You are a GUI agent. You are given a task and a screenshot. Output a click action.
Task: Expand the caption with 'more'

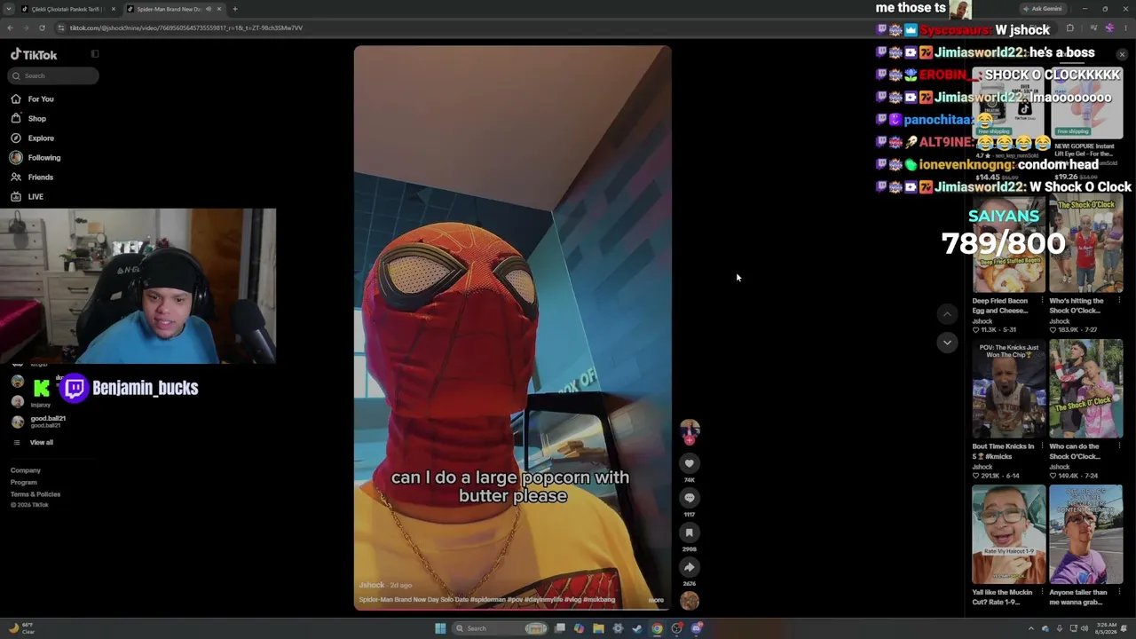click(656, 600)
